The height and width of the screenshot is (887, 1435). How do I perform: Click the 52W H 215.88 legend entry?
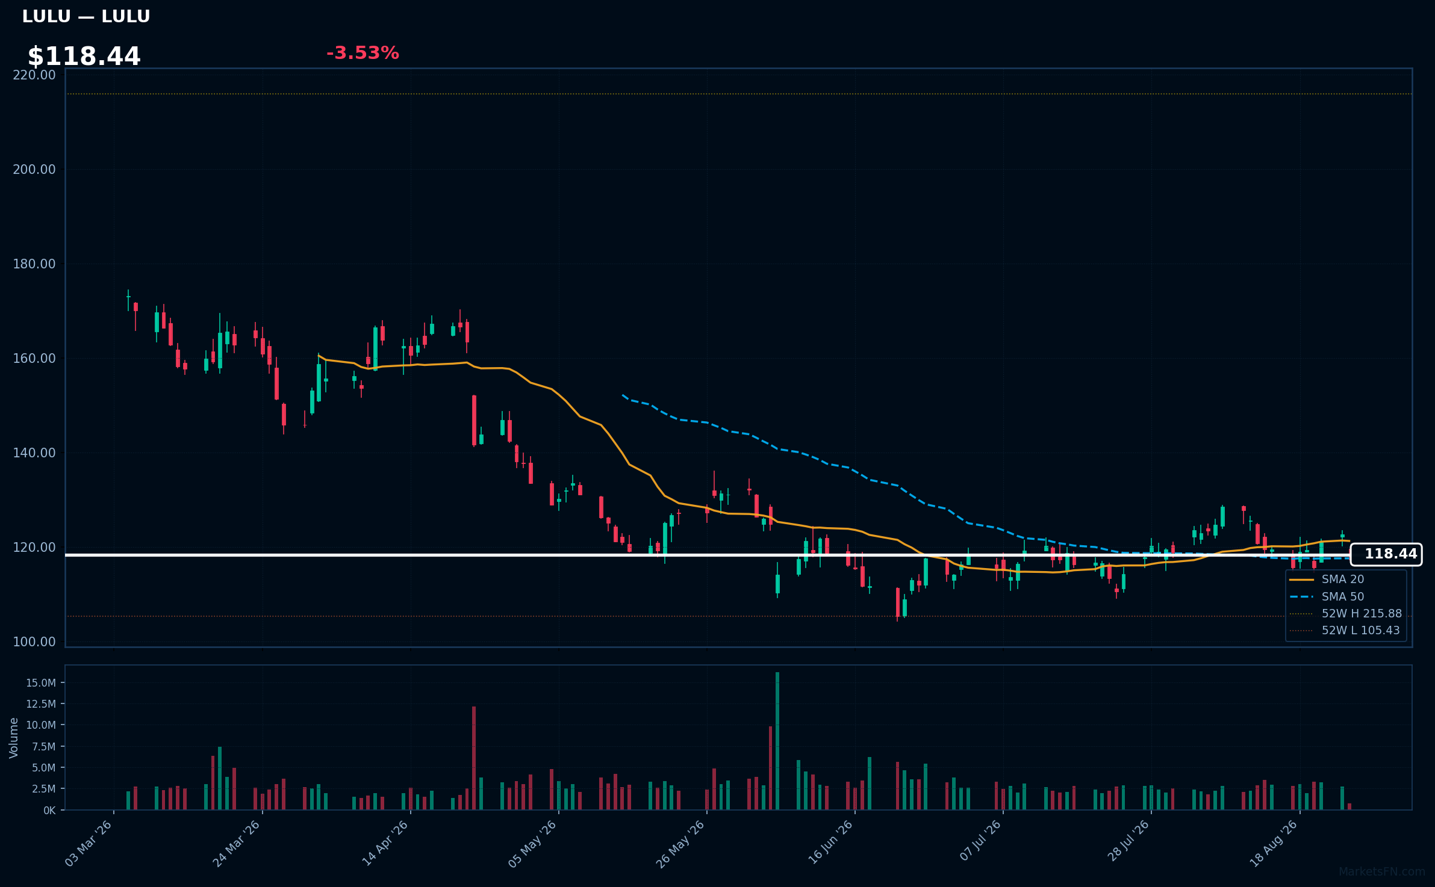click(x=1346, y=614)
